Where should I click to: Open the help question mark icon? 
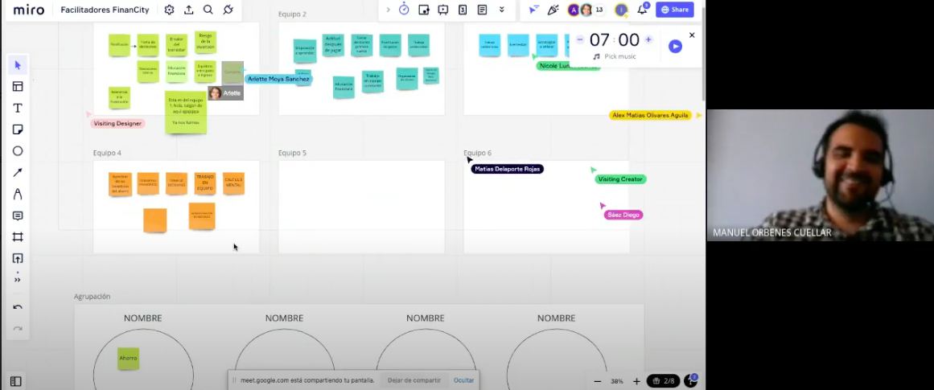[x=691, y=380]
